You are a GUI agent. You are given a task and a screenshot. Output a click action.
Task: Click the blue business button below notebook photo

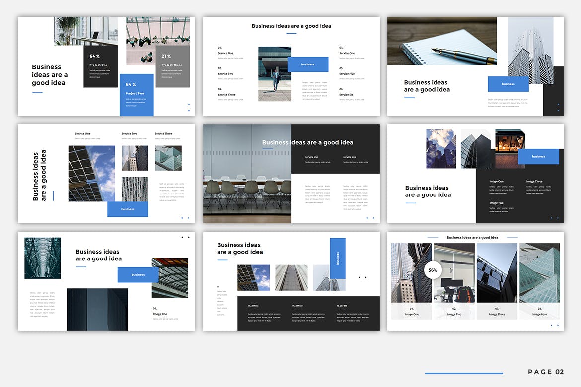click(x=508, y=84)
